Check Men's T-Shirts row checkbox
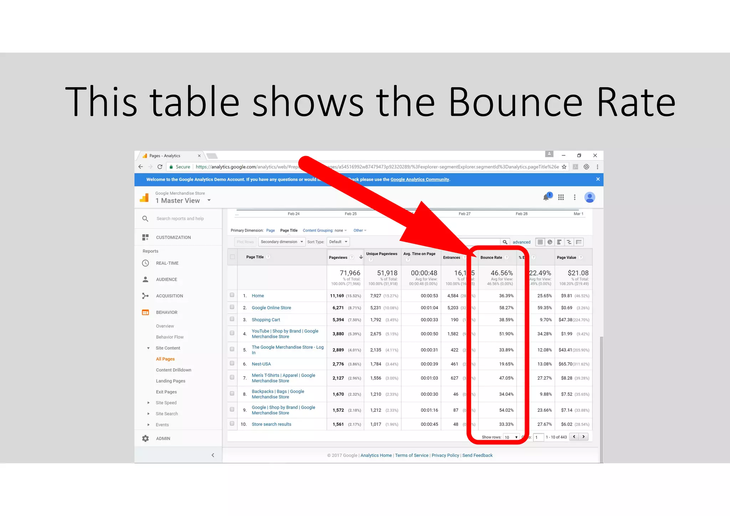 [x=232, y=377]
